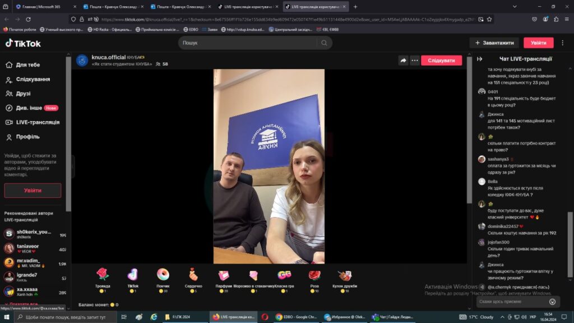This screenshot has height=323, width=574.
Task: Click the main page vertical scrollbar
Action: [469, 130]
